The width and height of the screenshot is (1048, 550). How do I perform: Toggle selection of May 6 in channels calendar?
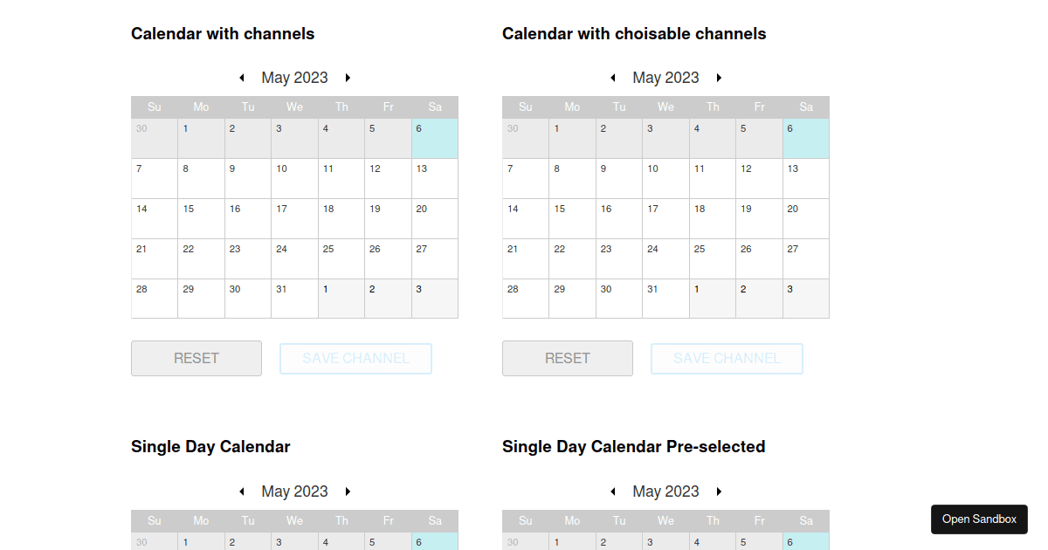[x=435, y=138]
